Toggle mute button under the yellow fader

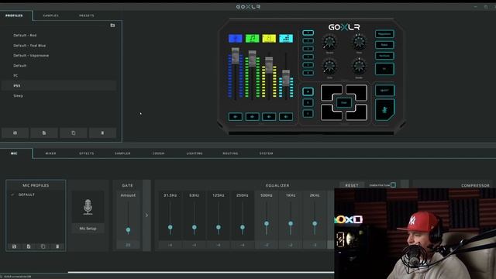[x=269, y=117]
